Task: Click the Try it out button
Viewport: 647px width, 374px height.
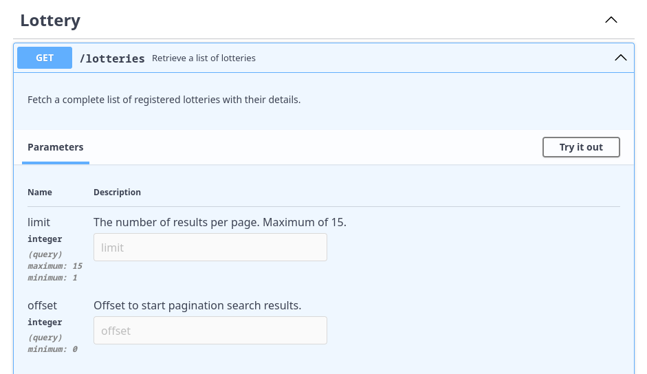Action: point(581,147)
